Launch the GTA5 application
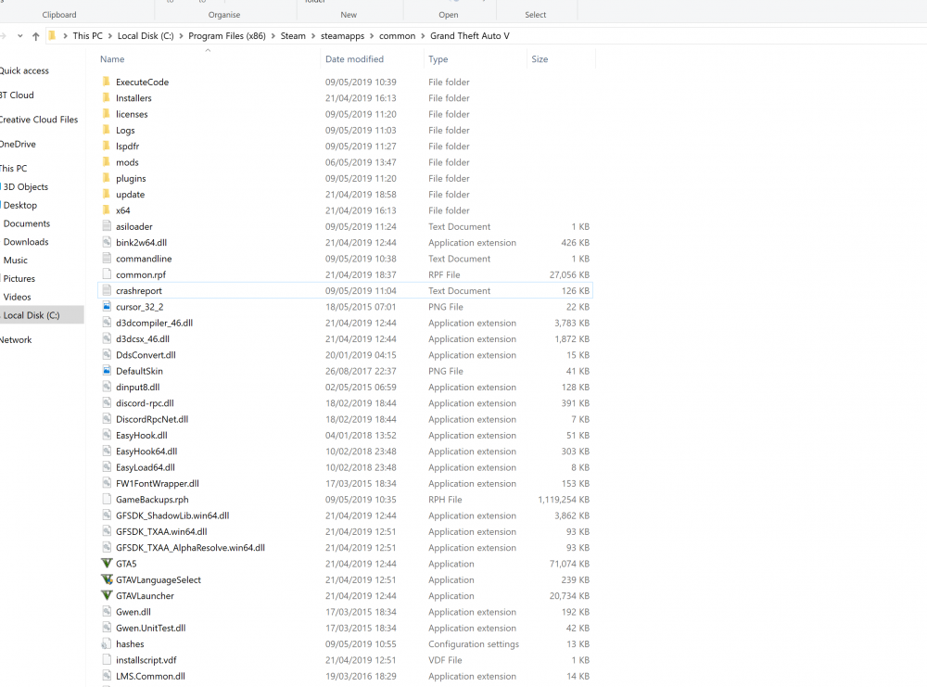The width and height of the screenshot is (927, 687). click(125, 564)
